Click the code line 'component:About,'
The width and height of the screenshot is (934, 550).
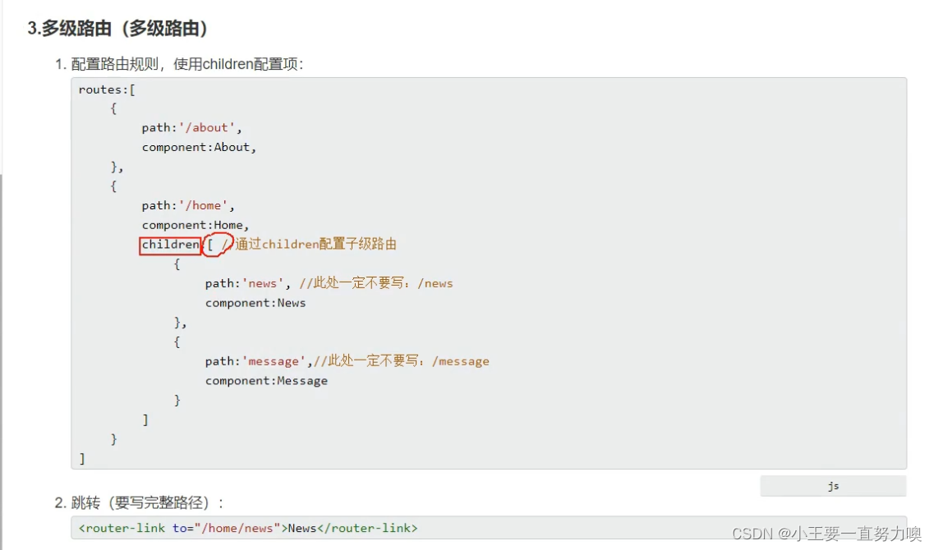199,148
